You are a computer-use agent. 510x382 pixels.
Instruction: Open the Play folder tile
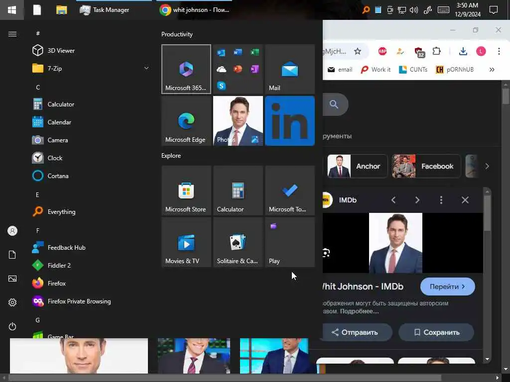tap(290, 242)
